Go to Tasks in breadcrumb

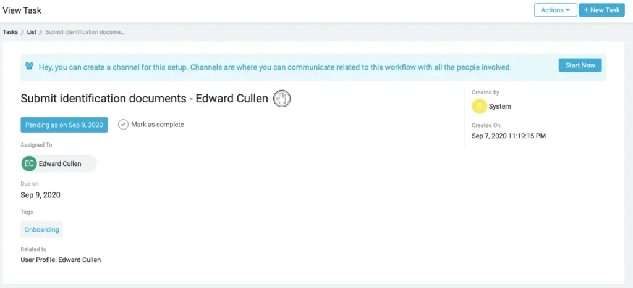[x=11, y=32]
